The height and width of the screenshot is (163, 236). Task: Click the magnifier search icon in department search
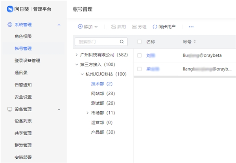coord(122,42)
